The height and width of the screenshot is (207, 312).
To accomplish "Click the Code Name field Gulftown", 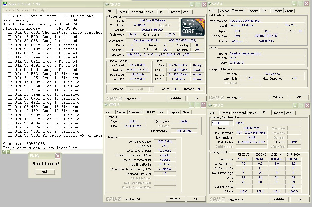I will [140, 25].
